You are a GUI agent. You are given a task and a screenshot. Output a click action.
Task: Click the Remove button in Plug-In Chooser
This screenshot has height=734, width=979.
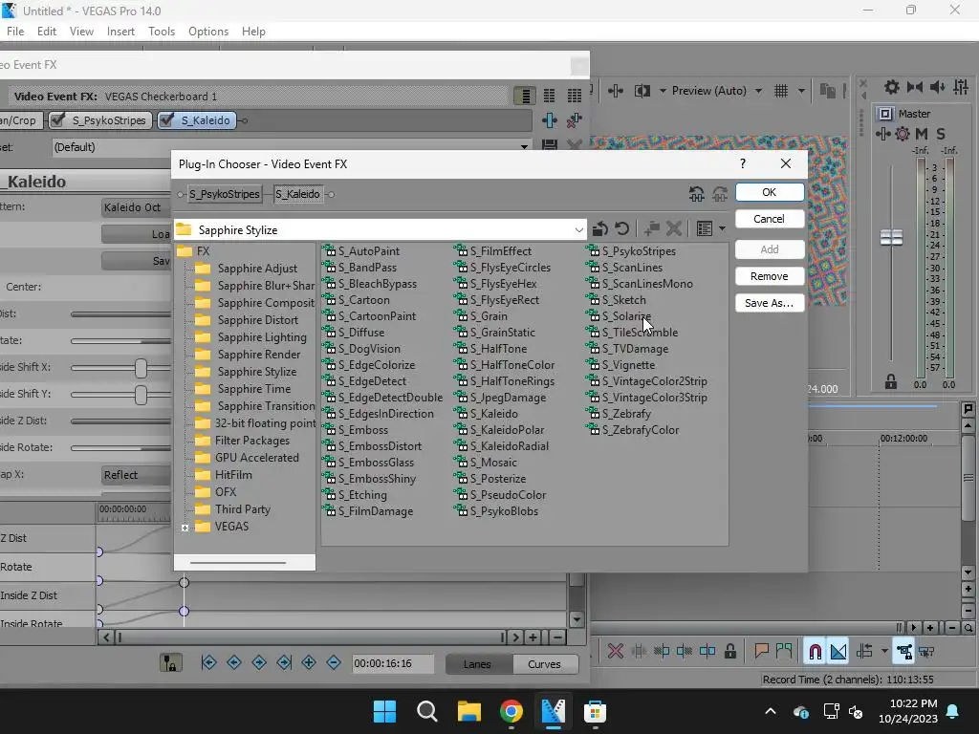click(770, 276)
